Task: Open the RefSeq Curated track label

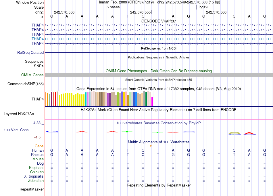Action: [x=30, y=52]
